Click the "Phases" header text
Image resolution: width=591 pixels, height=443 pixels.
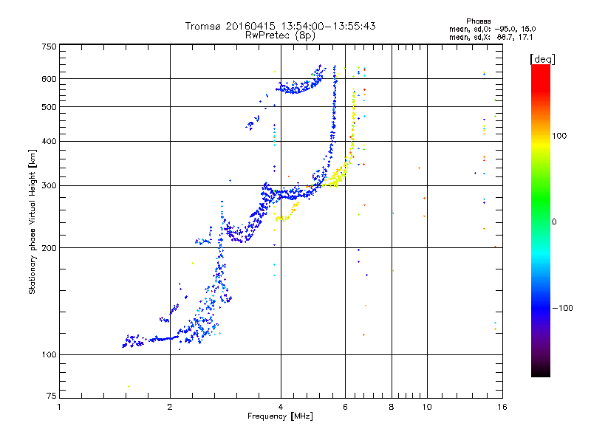pyautogui.click(x=478, y=21)
